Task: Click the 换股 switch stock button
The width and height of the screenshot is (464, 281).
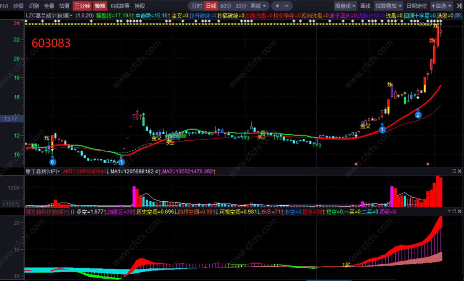Action: pos(140,6)
